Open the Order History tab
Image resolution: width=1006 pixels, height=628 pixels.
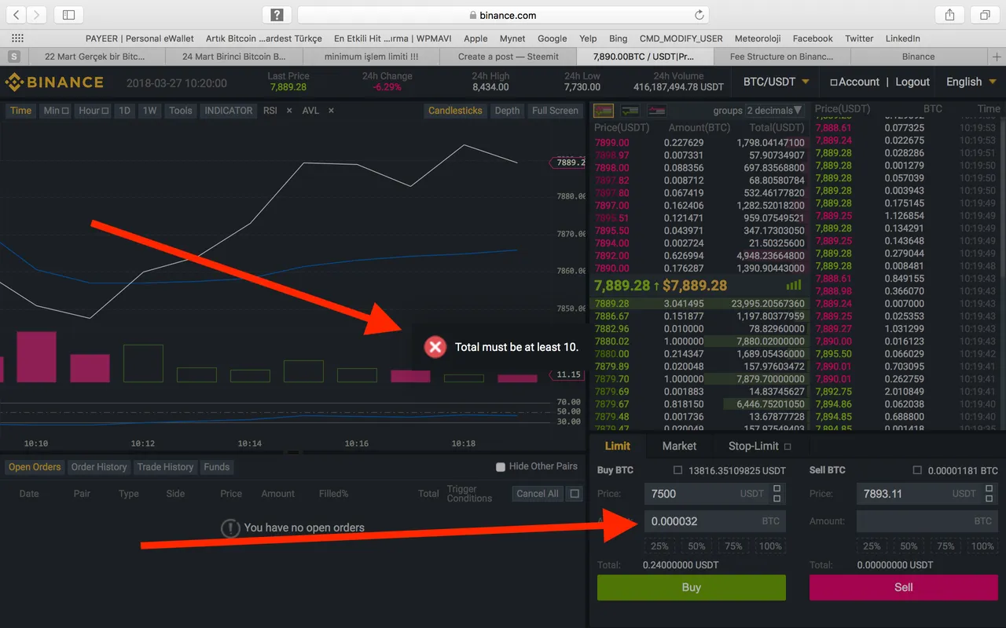pyautogui.click(x=99, y=467)
